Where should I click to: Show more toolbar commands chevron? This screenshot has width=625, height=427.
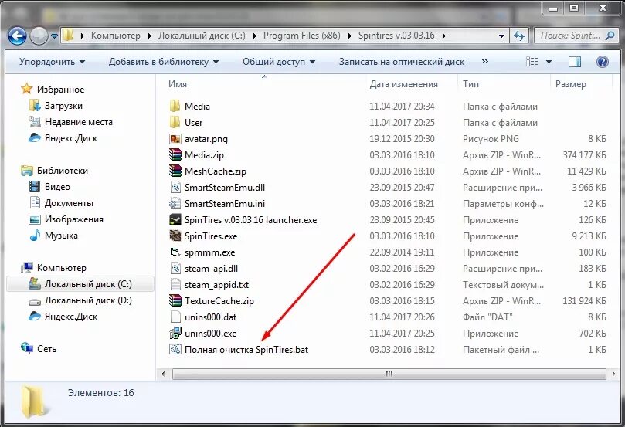point(484,61)
